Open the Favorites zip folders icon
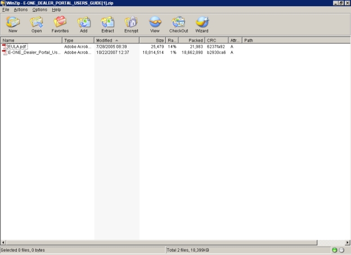Screen dimensions: 351x255 pyautogui.click(x=60, y=24)
